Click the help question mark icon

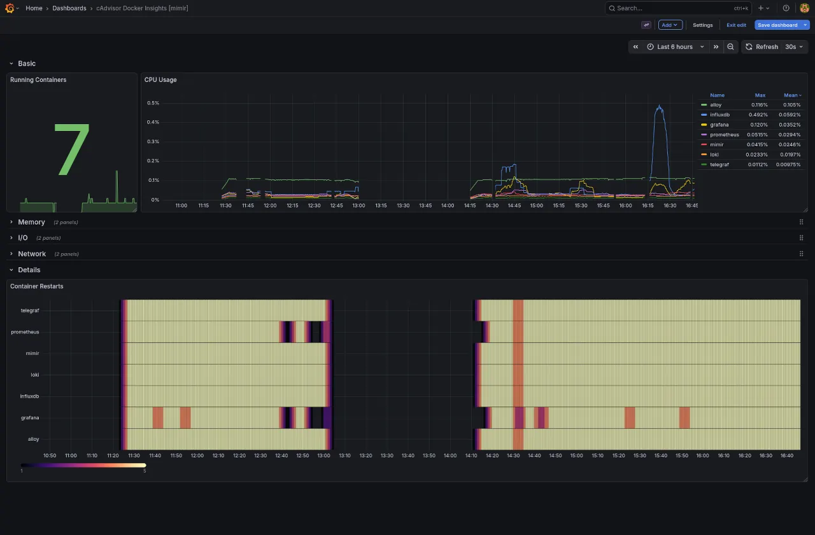click(786, 8)
